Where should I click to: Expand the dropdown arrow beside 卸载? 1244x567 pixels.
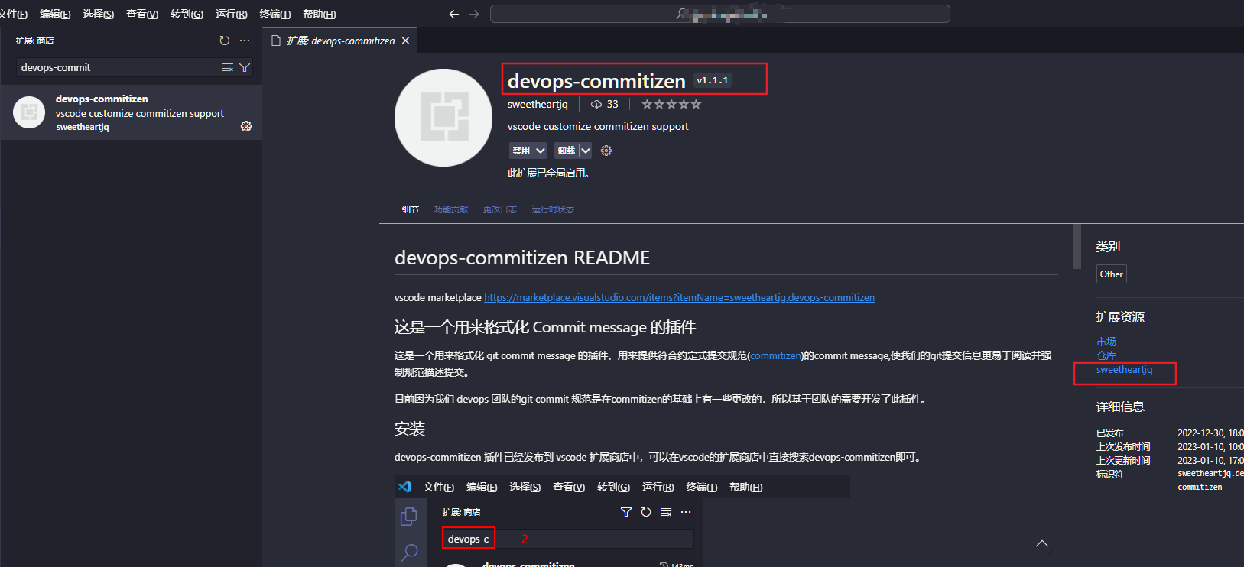586,151
